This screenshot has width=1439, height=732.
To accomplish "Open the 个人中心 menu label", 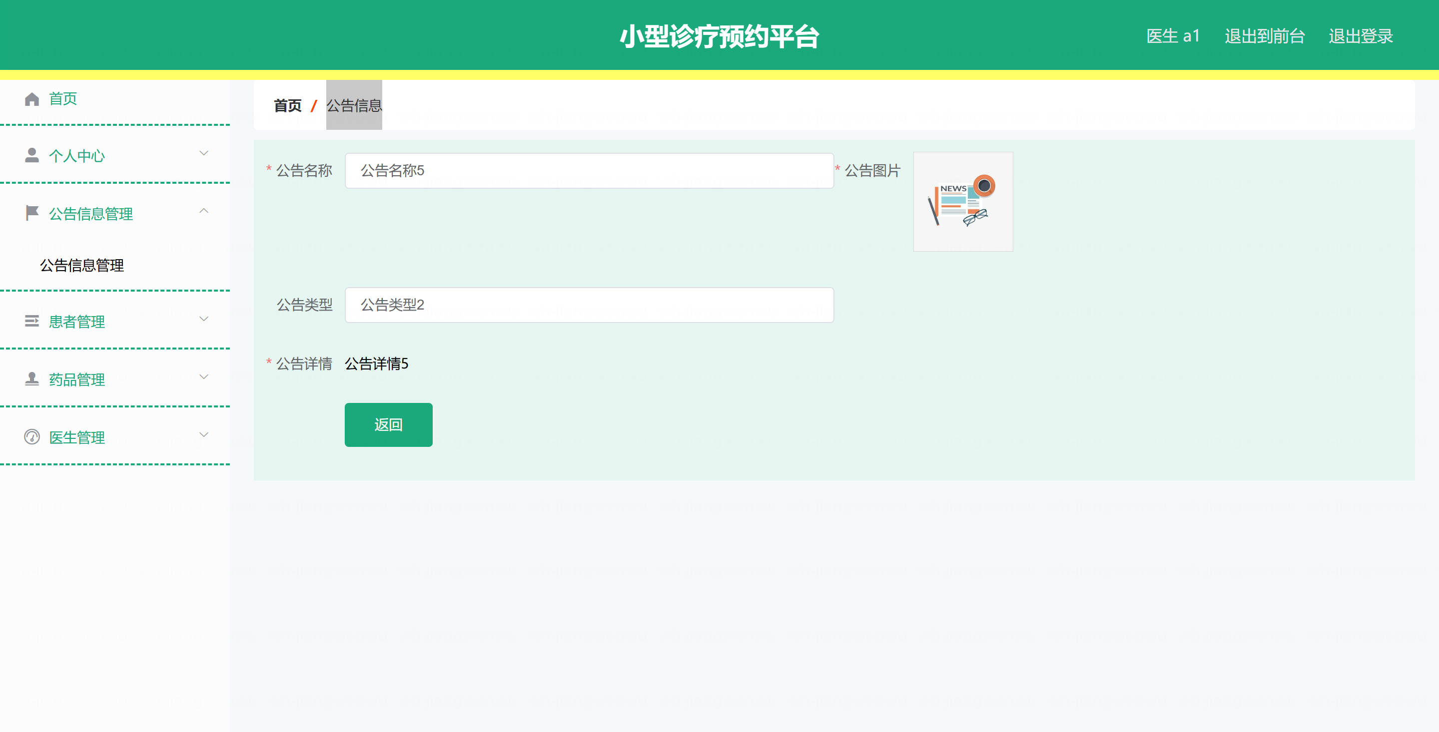I will 77,156.
